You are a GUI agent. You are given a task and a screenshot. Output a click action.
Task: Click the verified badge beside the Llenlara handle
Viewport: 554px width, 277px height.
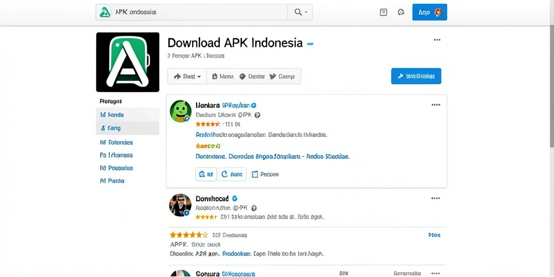coord(254,105)
